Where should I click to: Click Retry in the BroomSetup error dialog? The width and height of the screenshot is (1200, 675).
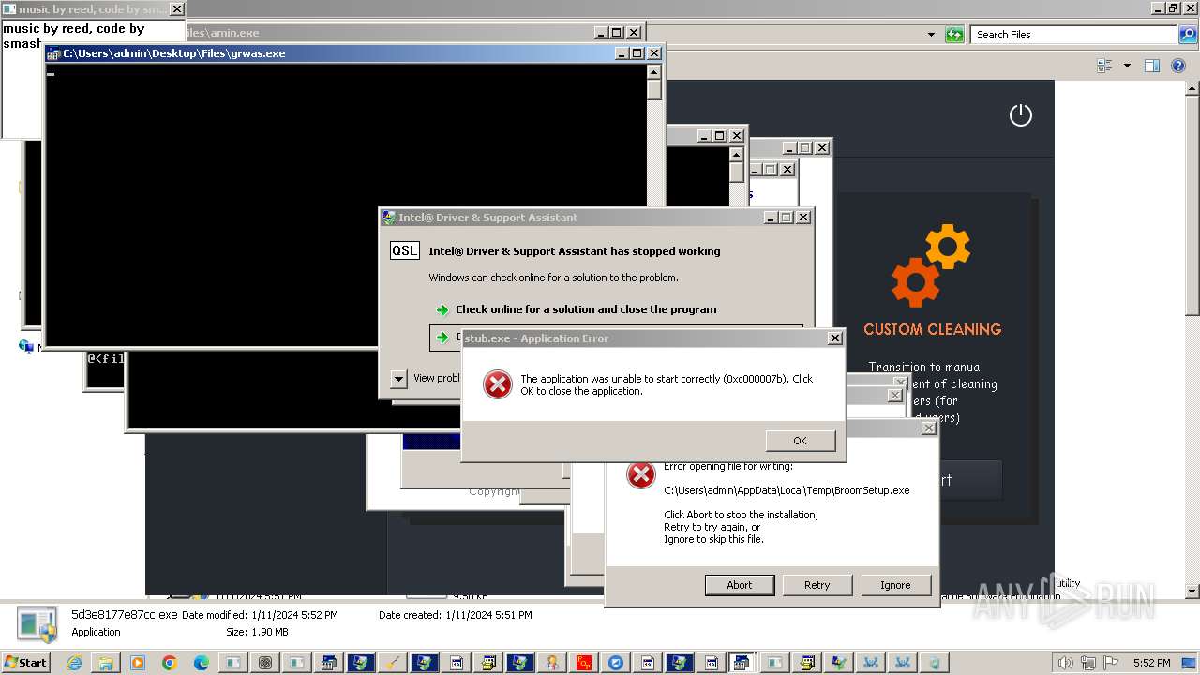817,585
